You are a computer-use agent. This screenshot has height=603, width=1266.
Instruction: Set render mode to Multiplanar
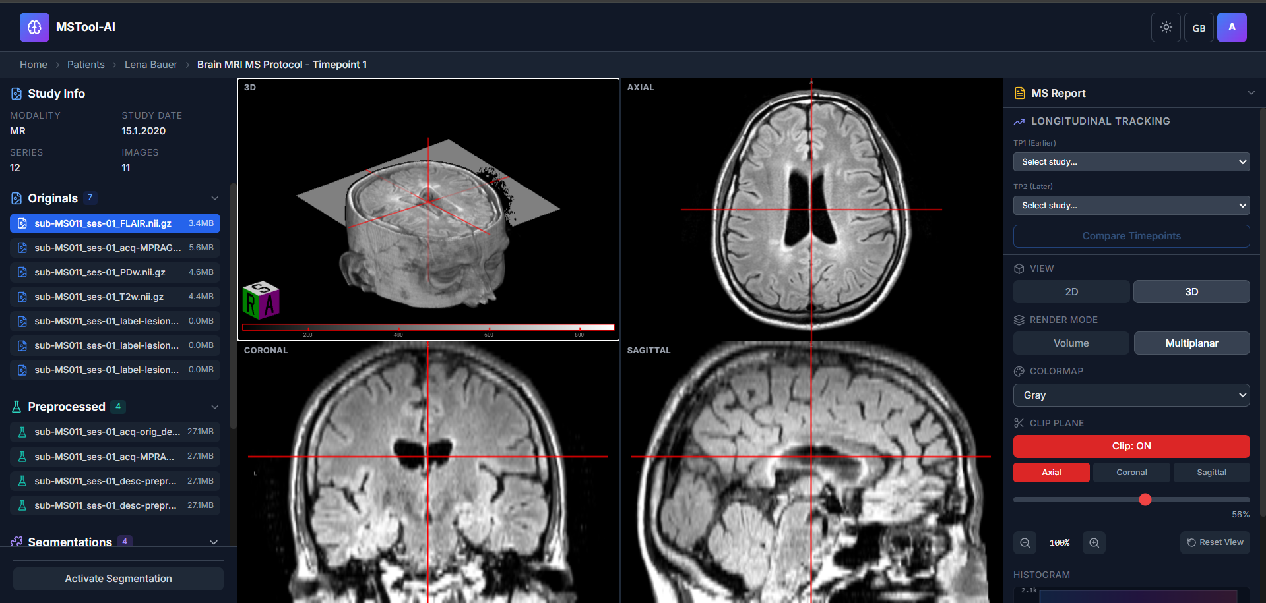pyautogui.click(x=1191, y=343)
